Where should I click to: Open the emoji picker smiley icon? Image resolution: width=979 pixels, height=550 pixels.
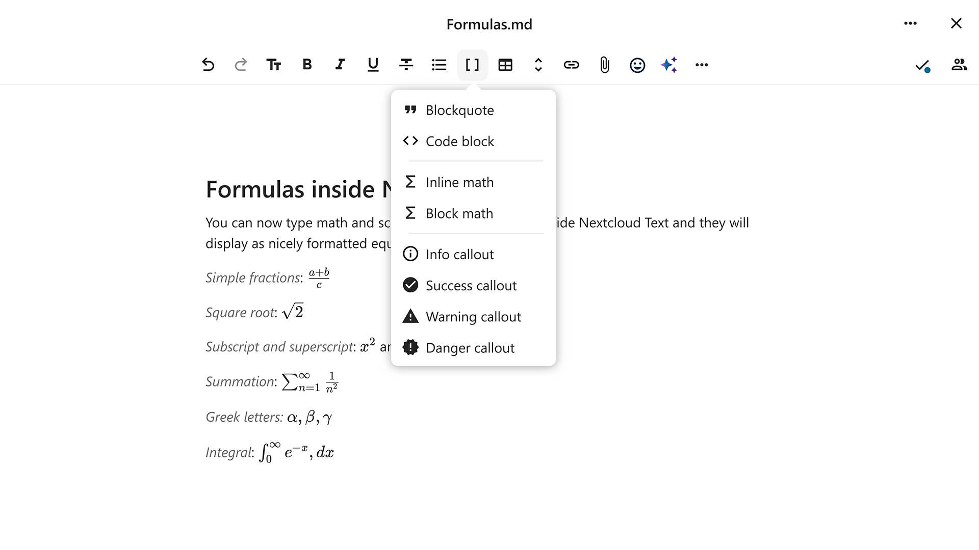637,65
